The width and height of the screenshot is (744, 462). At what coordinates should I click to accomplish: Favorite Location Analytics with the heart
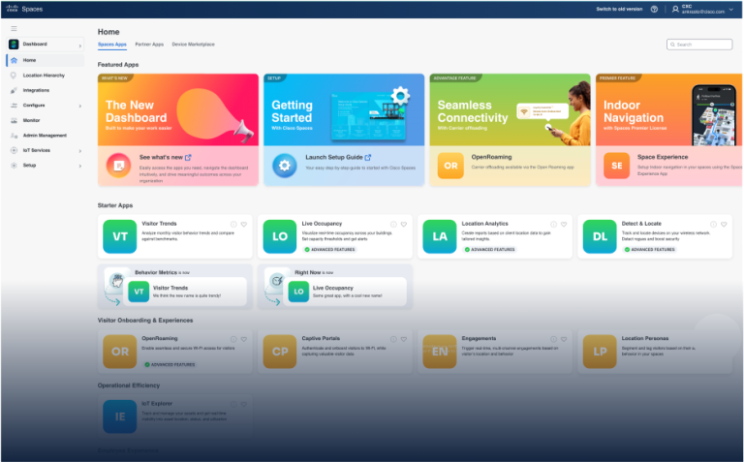point(564,225)
